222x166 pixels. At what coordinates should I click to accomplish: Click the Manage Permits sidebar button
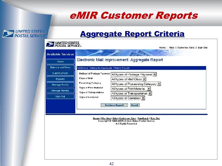(x=60, y=90)
